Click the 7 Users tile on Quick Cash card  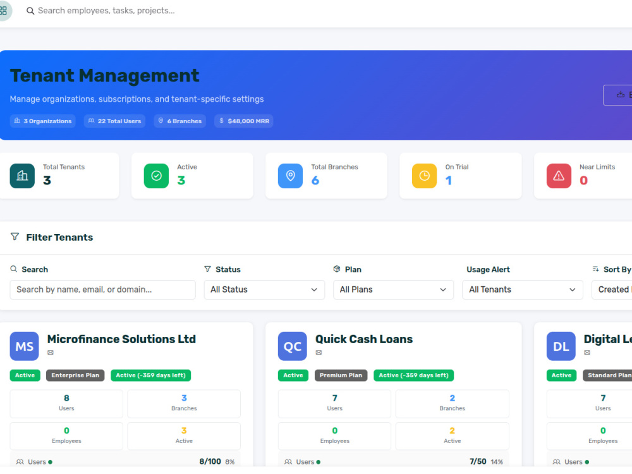(334, 404)
